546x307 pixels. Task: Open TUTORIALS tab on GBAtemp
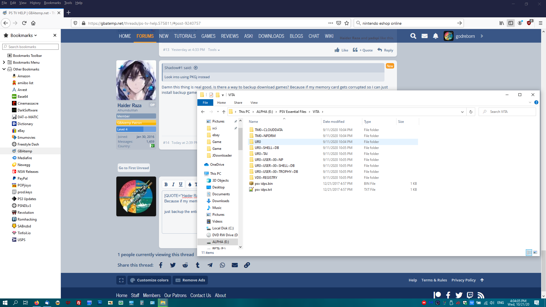tap(185, 36)
